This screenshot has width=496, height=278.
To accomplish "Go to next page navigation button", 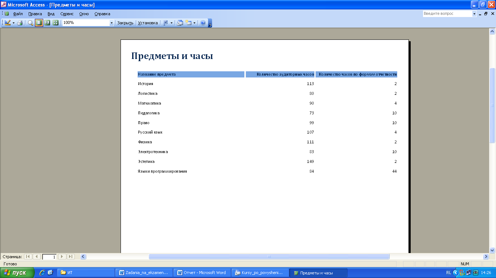I will 62,257.
